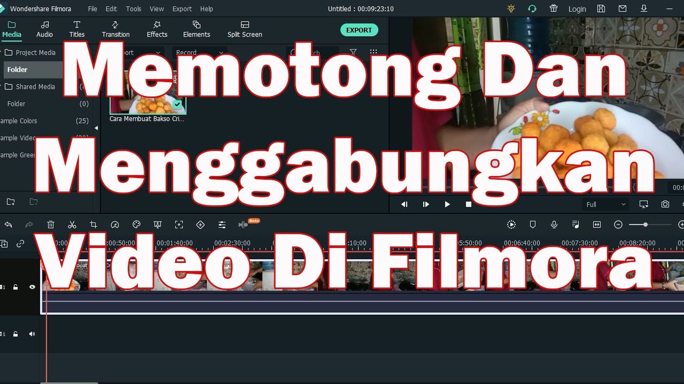The height and width of the screenshot is (384, 684).
Task: Switch to the Transition tab
Action: coord(115,29)
